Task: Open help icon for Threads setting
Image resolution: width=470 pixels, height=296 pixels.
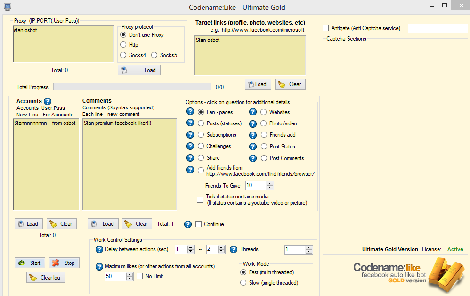Action: (234, 249)
